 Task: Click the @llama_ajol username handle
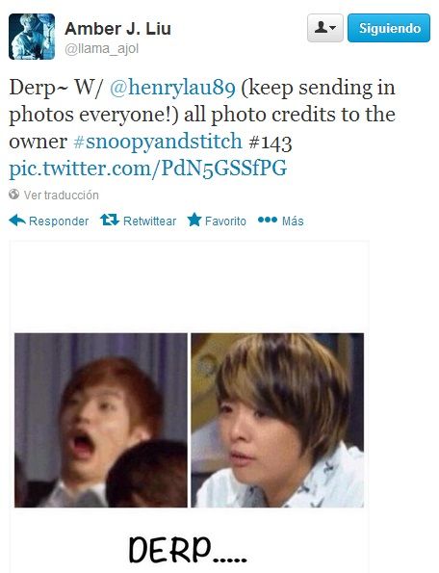(x=101, y=48)
